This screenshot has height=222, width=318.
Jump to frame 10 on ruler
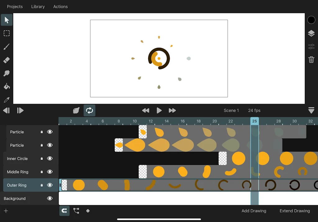[x=135, y=121]
